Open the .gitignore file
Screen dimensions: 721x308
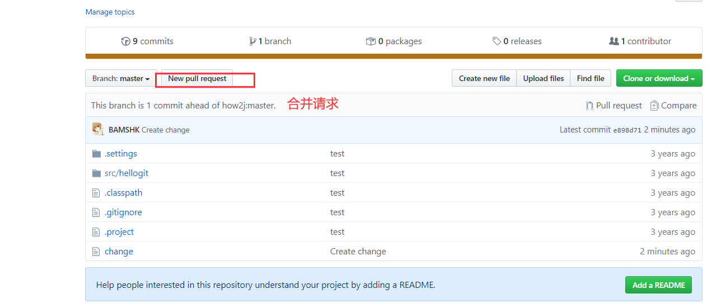[x=123, y=212]
